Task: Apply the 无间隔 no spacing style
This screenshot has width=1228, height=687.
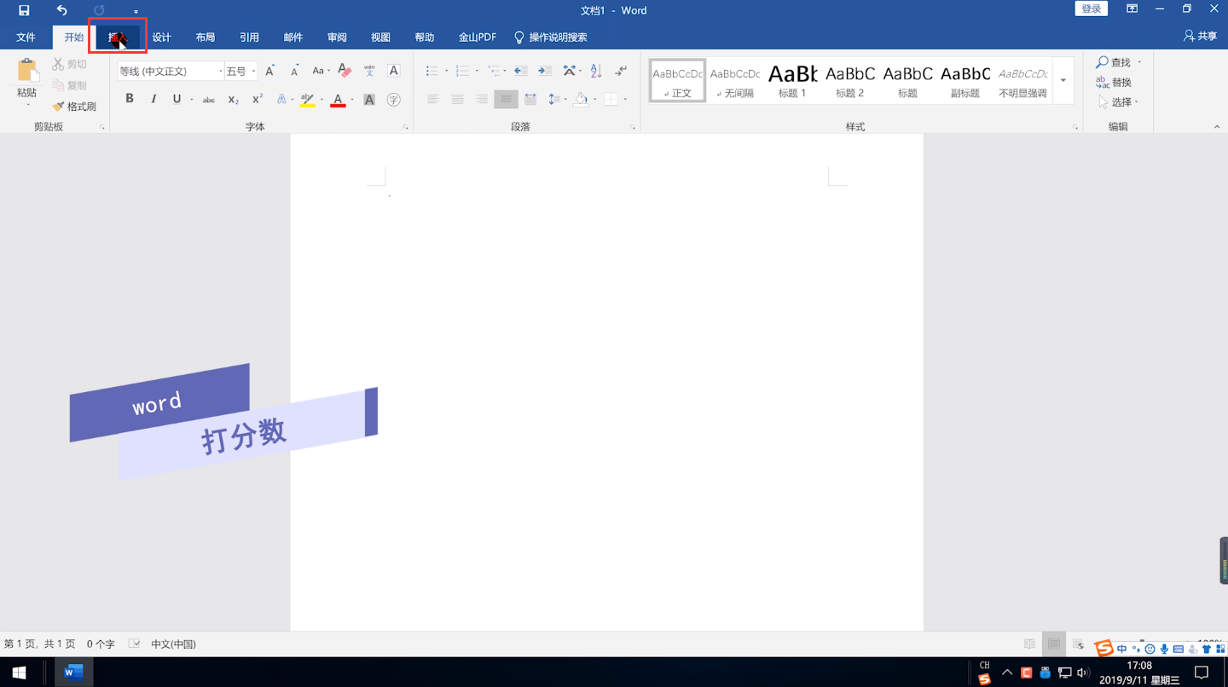Action: pyautogui.click(x=734, y=81)
